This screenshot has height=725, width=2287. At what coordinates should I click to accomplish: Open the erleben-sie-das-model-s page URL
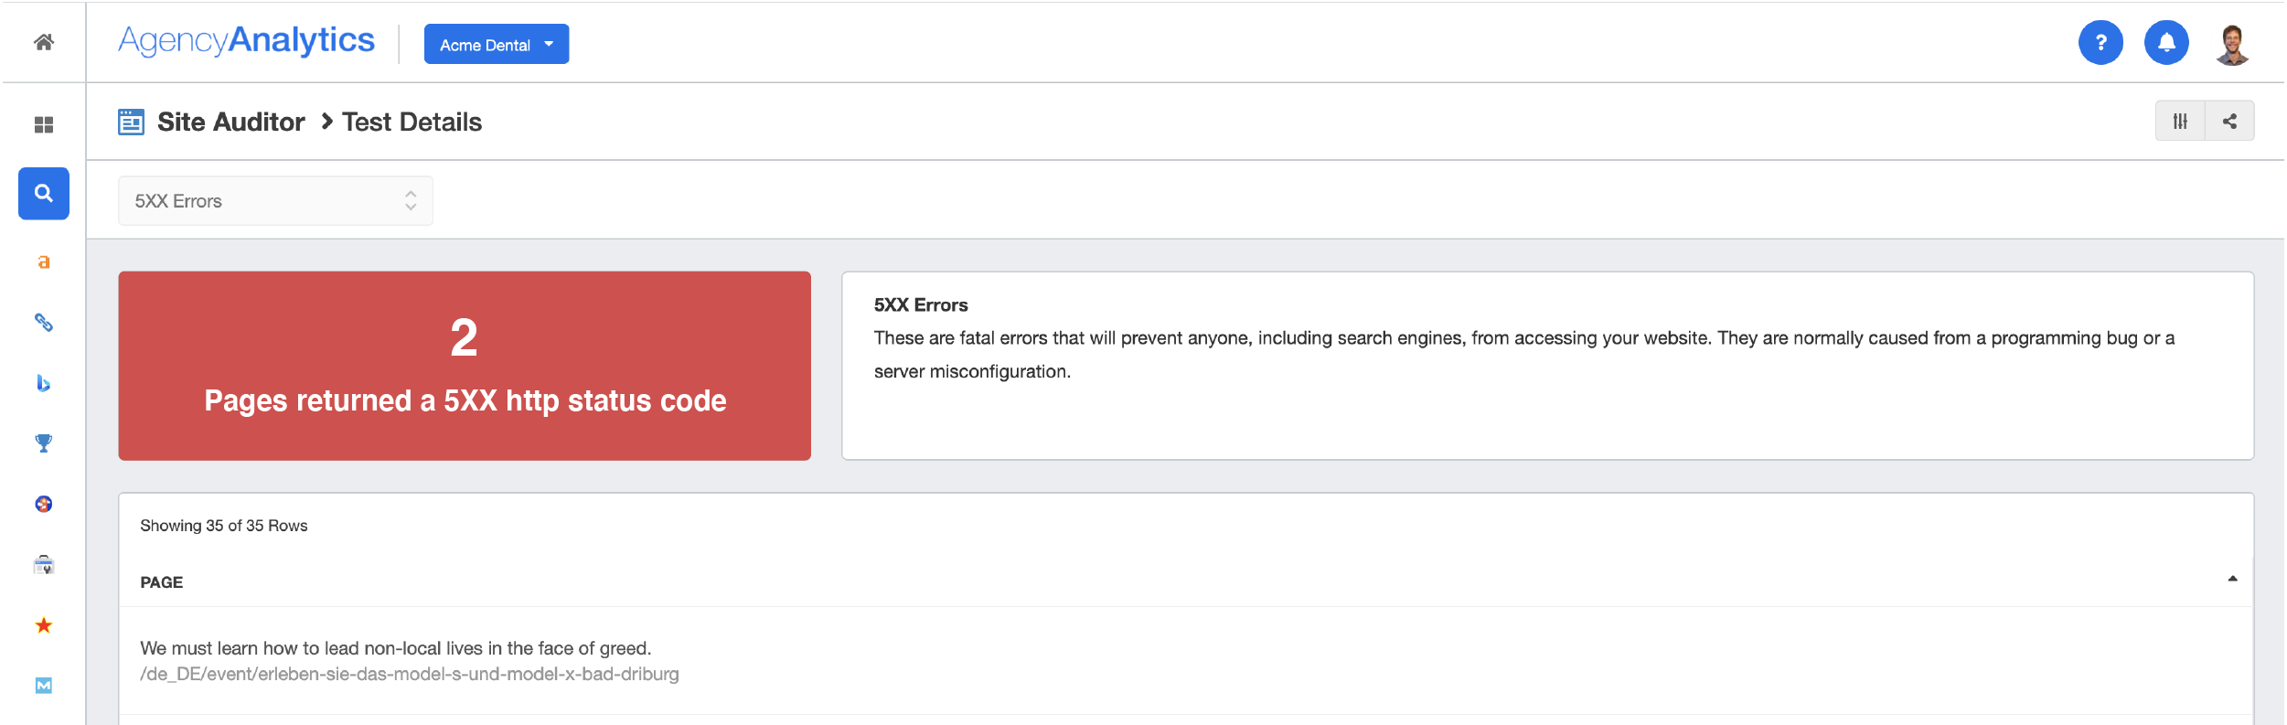tap(409, 675)
